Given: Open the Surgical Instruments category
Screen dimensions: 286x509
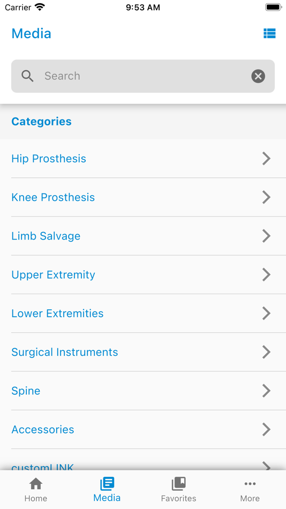Looking at the screenshot, I should [x=143, y=352].
